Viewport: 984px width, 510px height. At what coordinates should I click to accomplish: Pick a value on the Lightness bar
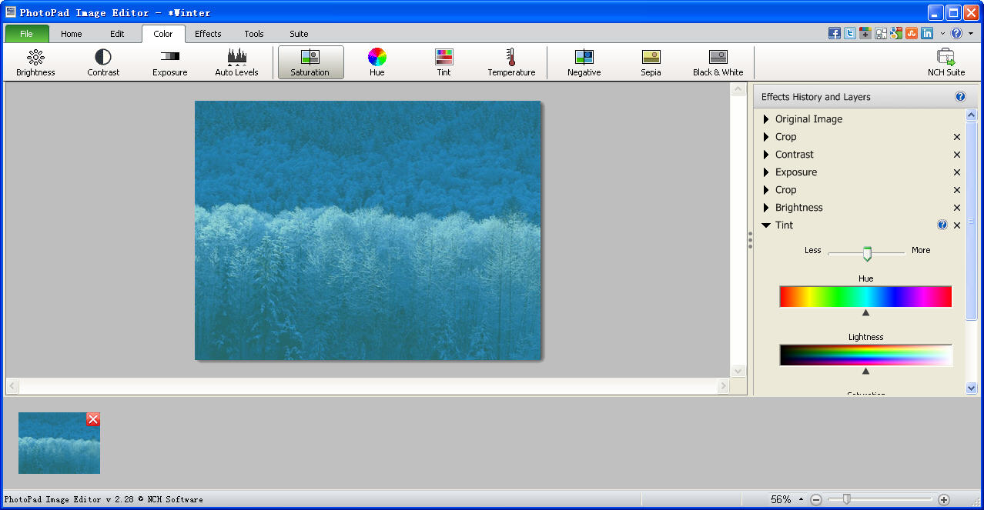pyautogui.click(x=866, y=355)
